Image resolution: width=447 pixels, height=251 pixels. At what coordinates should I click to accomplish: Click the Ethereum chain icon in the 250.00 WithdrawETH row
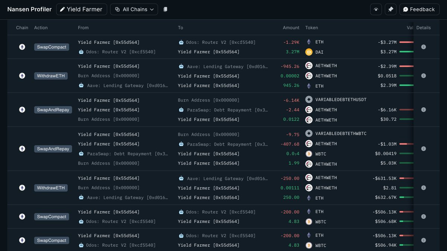[22, 188]
